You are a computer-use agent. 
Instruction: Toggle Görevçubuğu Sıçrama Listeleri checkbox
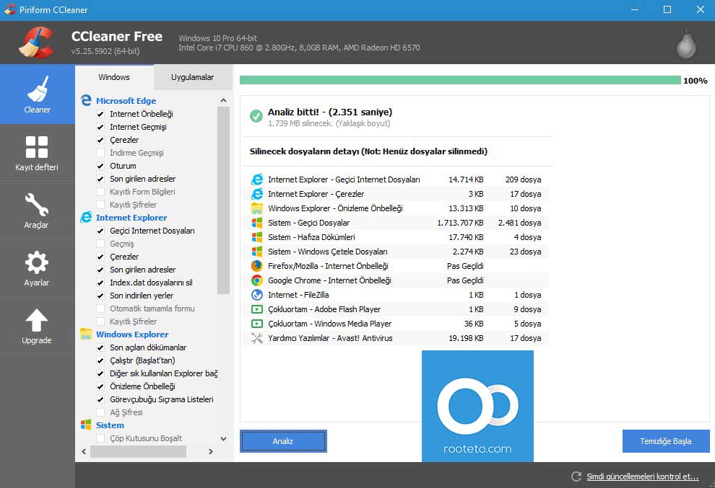point(100,399)
